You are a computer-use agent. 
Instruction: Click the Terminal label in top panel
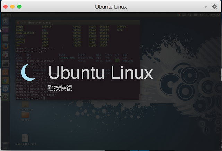(x=7, y=15)
